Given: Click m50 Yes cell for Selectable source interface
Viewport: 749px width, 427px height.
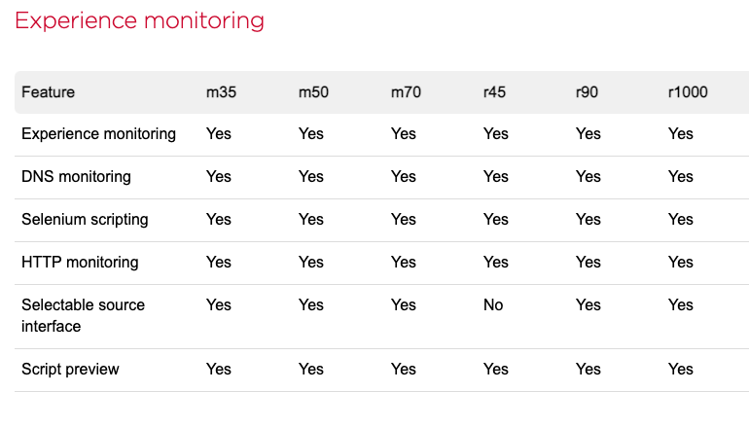Looking at the screenshot, I should click(311, 304).
